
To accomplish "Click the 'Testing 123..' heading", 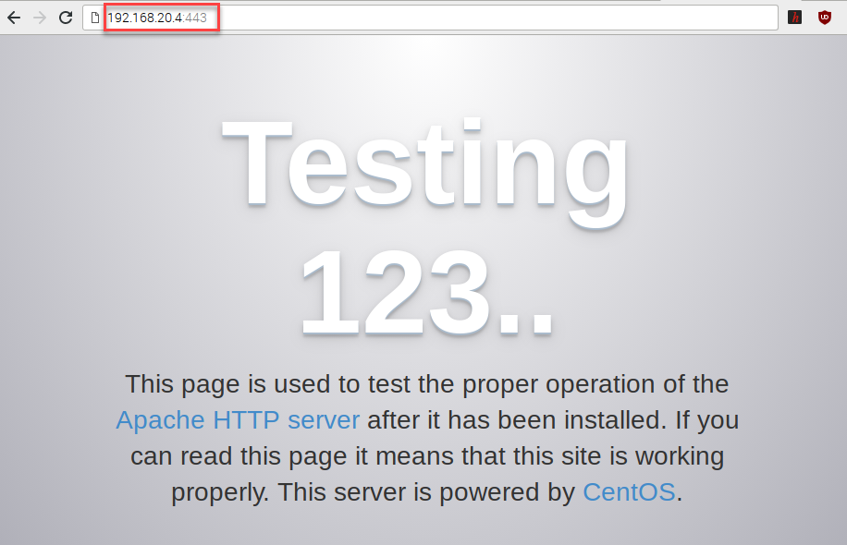I will pyautogui.click(x=425, y=228).
